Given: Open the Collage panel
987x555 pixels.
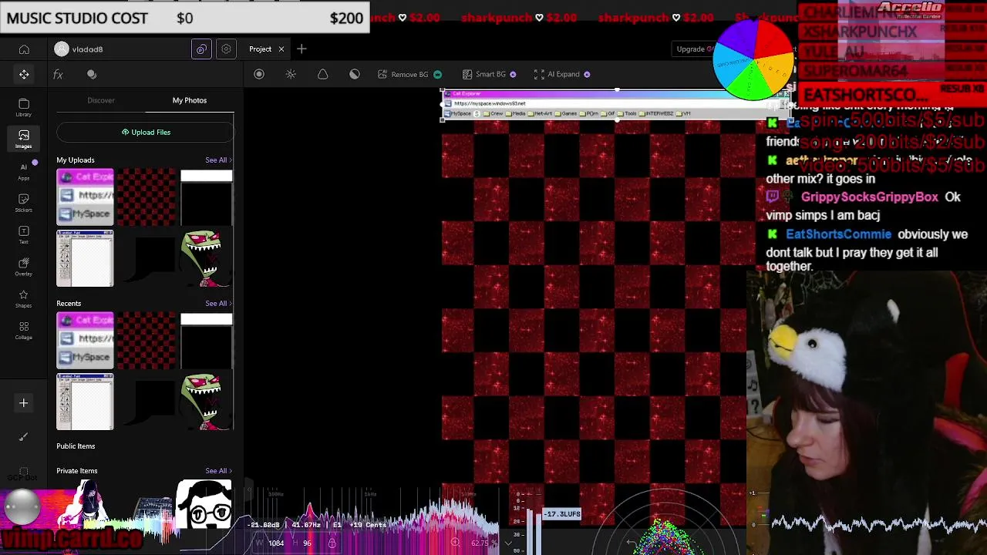Looking at the screenshot, I should [x=24, y=331].
